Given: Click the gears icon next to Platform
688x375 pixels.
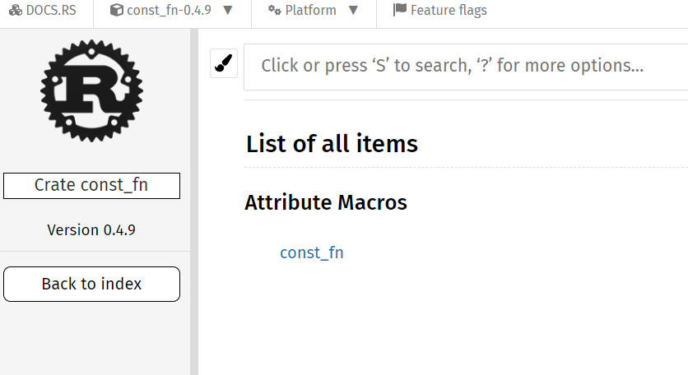Looking at the screenshot, I should click(275, 10).
